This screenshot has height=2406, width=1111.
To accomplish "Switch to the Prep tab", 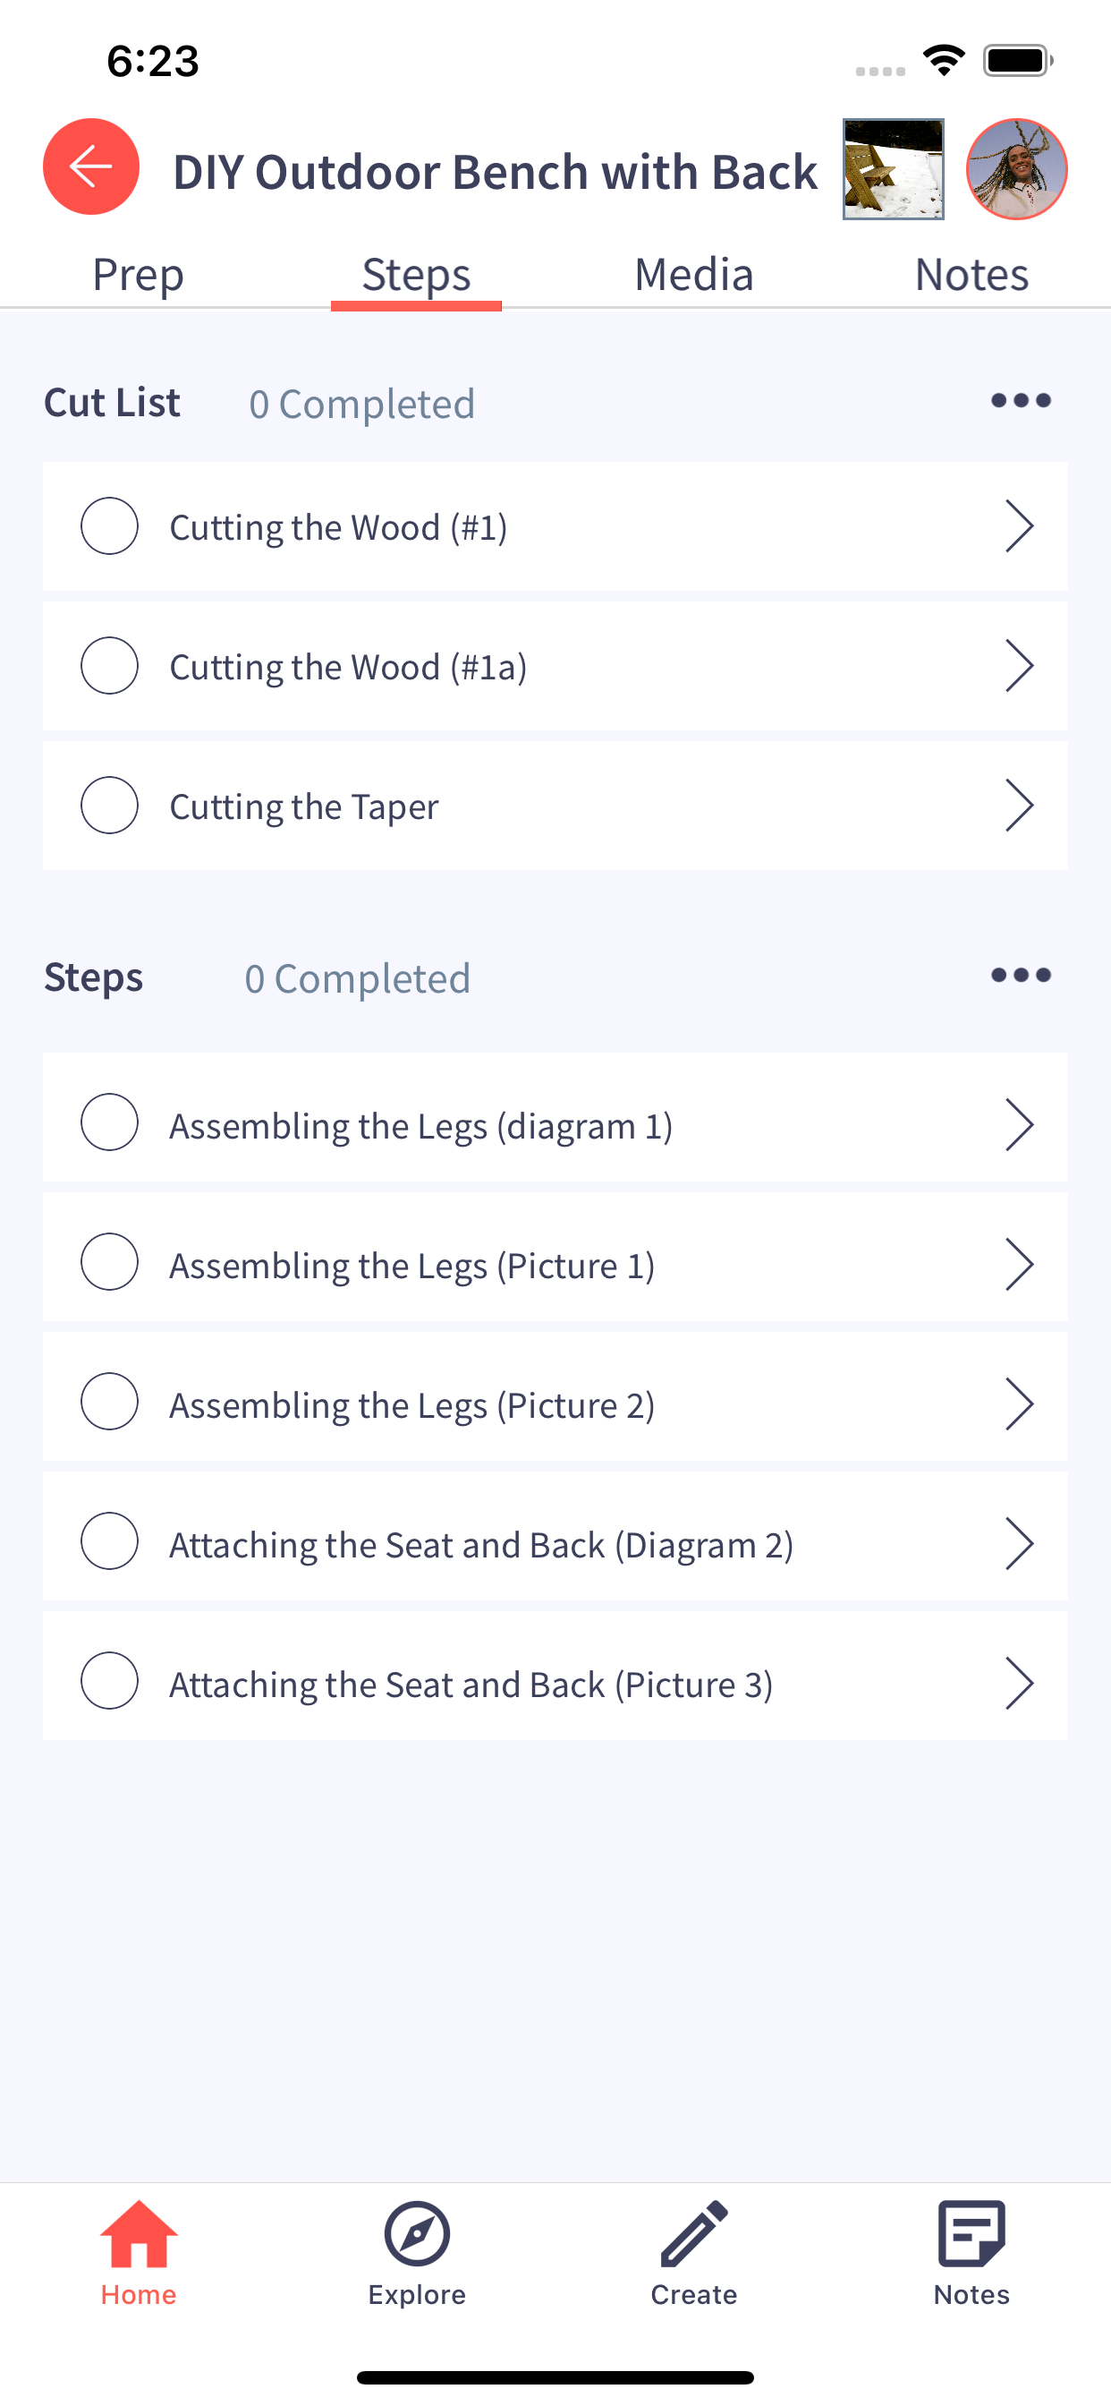I will click(x=138, y=275).
